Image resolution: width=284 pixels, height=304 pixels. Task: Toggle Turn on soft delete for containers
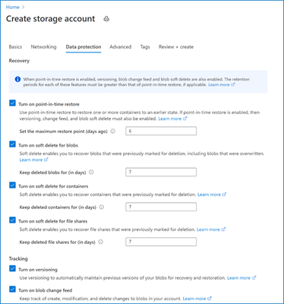12,185
